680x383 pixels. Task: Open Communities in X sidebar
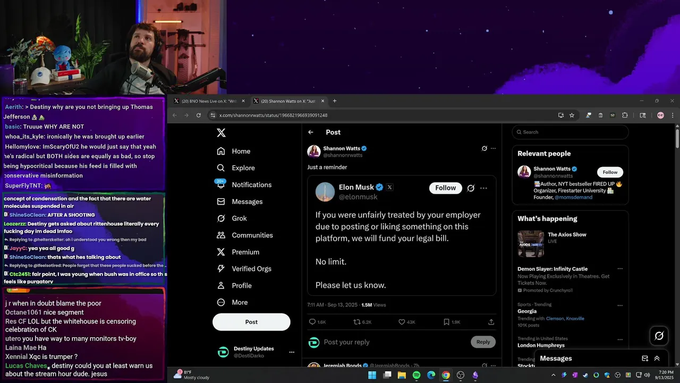(x=245, y=235)
